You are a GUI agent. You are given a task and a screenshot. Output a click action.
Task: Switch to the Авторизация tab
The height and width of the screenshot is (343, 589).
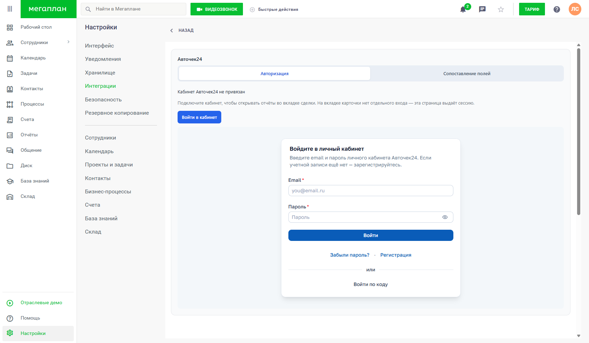coord(274,73)
